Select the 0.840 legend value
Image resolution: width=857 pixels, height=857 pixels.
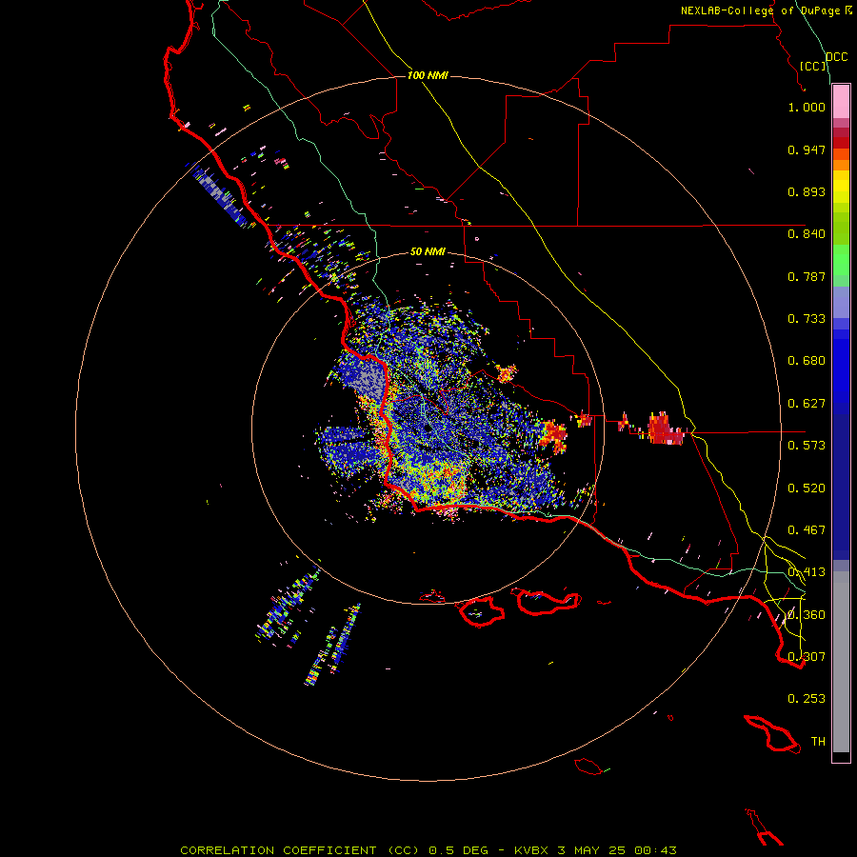click(x=807, y=234)
